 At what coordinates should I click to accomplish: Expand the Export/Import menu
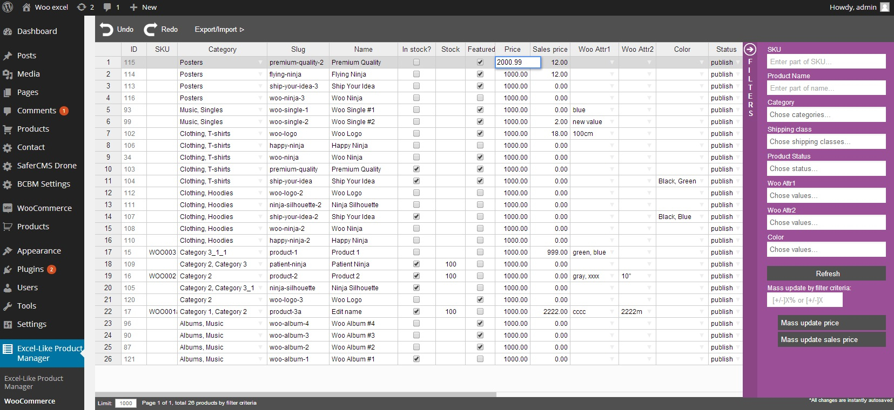tap(219, 30)
